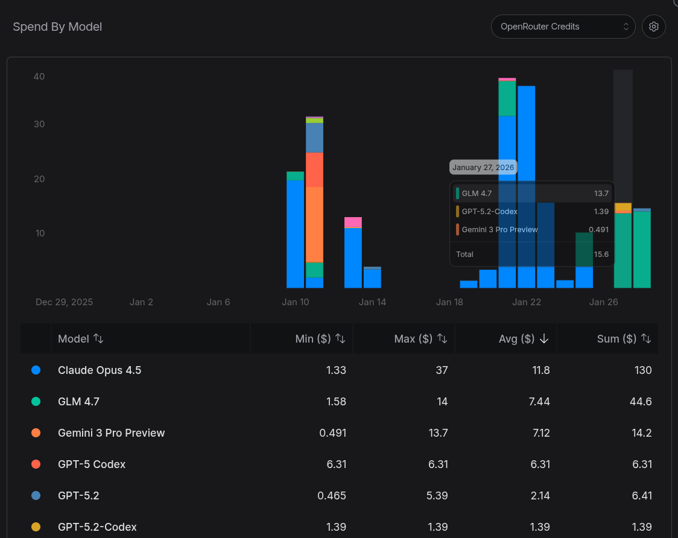Image resolution: width=678 pixels, height=538 pixels.
Task: Click the GPT-5.2 model name
Action: [78, 496]
